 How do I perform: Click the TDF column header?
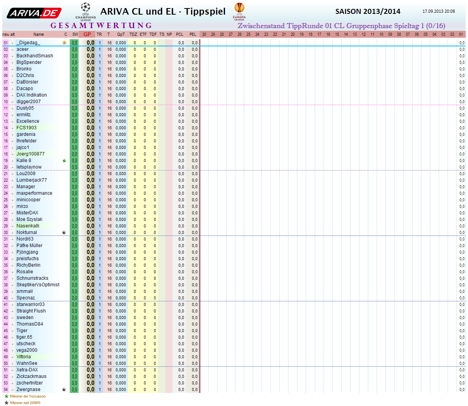tap(153, 34)
